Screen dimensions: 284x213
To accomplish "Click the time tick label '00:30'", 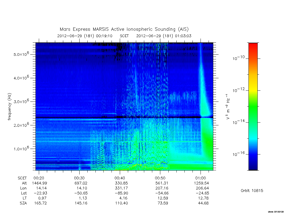I will pos(79,178).
